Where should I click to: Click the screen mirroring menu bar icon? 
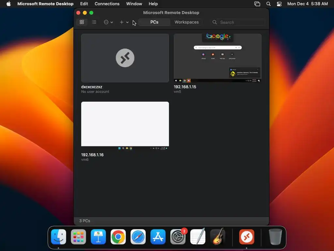pos(257,4)
